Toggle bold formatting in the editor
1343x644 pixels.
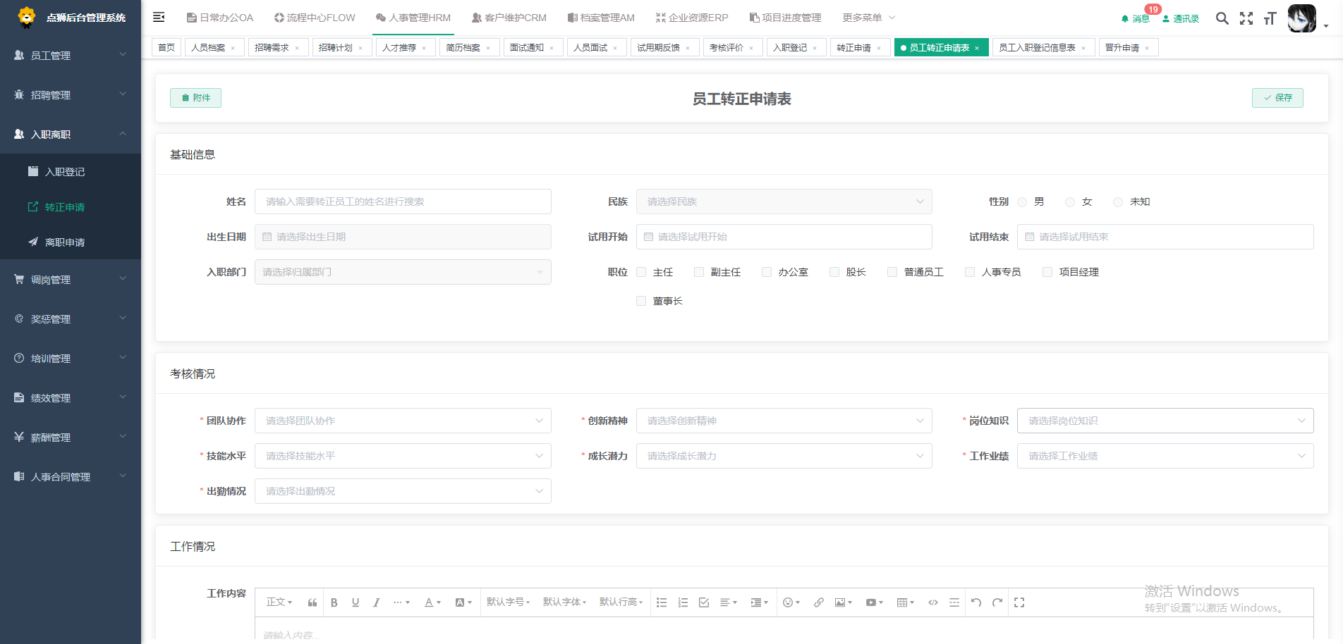(334, 602)
